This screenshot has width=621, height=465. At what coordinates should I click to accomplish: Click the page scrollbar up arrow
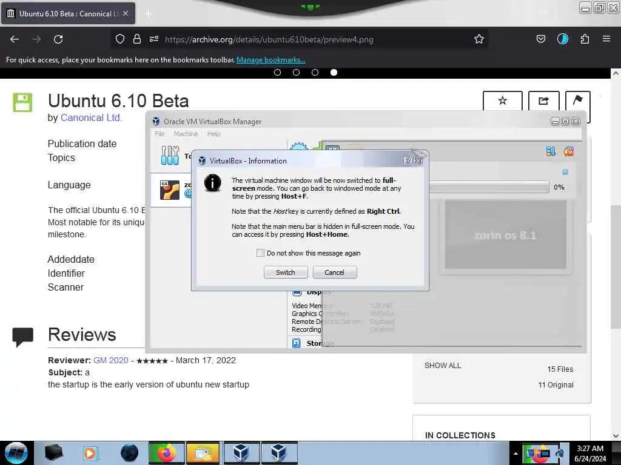coord(616,73)
